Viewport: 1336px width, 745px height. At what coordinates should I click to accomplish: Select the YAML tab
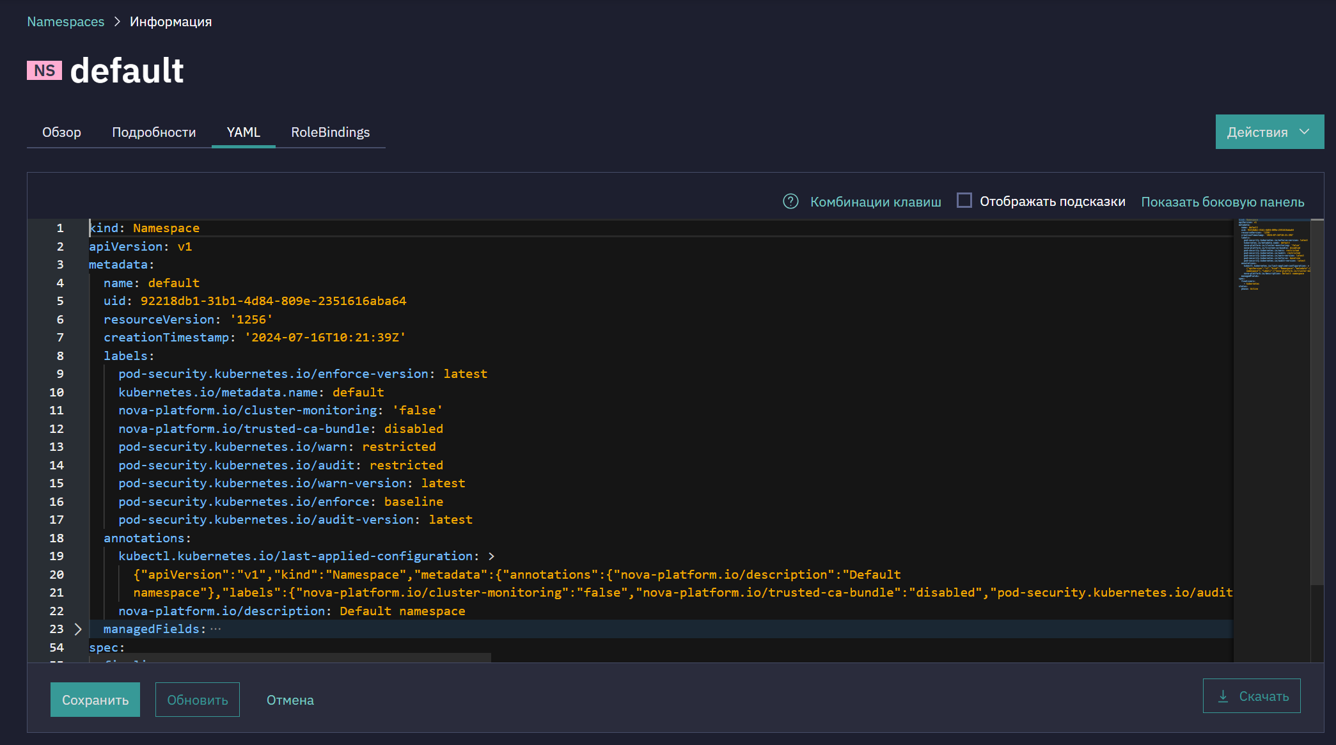coord(244,132)
